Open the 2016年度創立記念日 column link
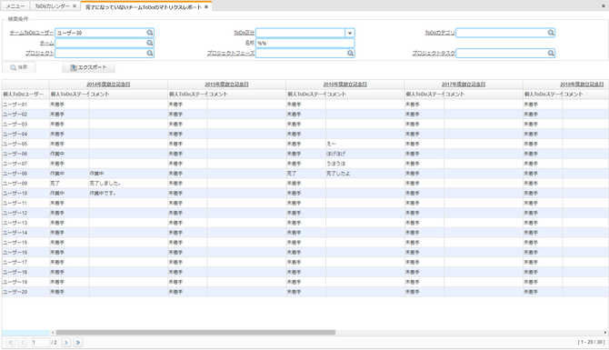609x350 pixels. (x=344, y=85)
